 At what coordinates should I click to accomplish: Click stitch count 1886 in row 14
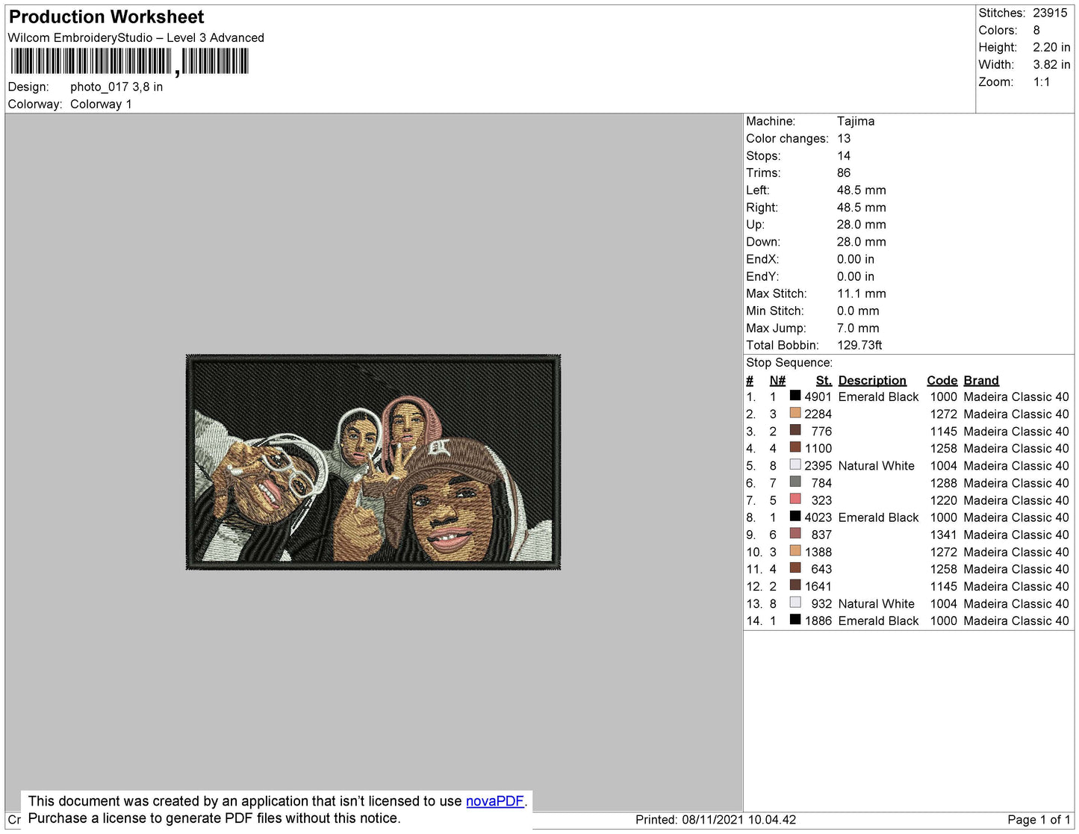pyautogui.click(x=818, y=620)
